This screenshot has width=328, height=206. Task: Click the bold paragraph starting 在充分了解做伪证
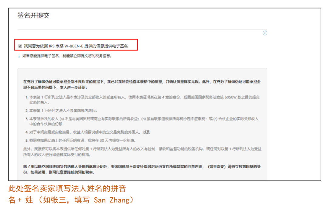tap(142, 84)
